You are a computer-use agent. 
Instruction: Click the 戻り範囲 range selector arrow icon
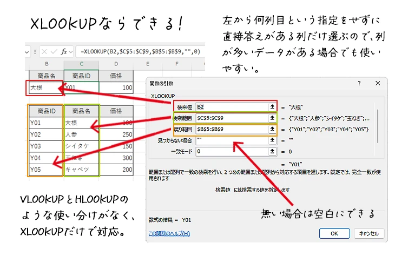pyautogui.click(x=272, y=129)
